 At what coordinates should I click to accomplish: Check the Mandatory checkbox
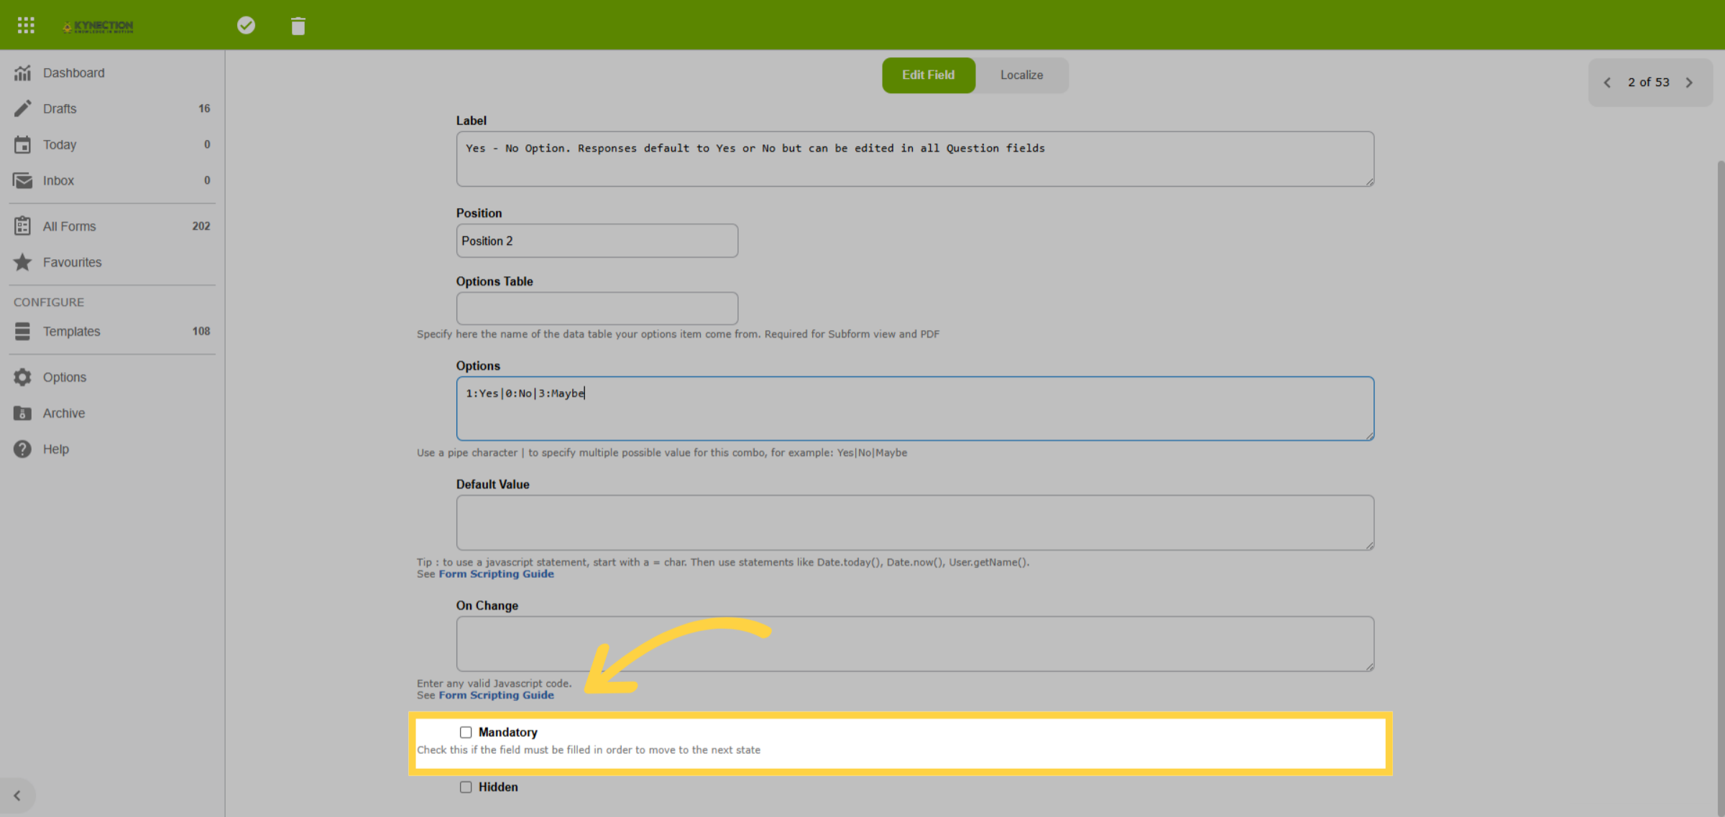click(466, 732)
